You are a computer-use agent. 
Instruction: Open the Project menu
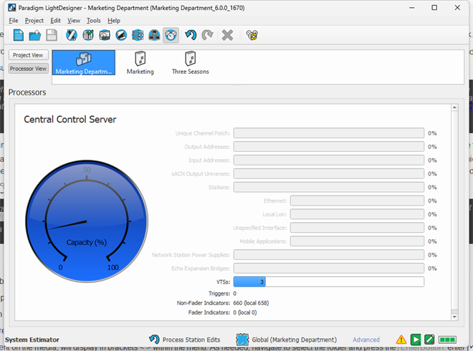click(34, 21)
